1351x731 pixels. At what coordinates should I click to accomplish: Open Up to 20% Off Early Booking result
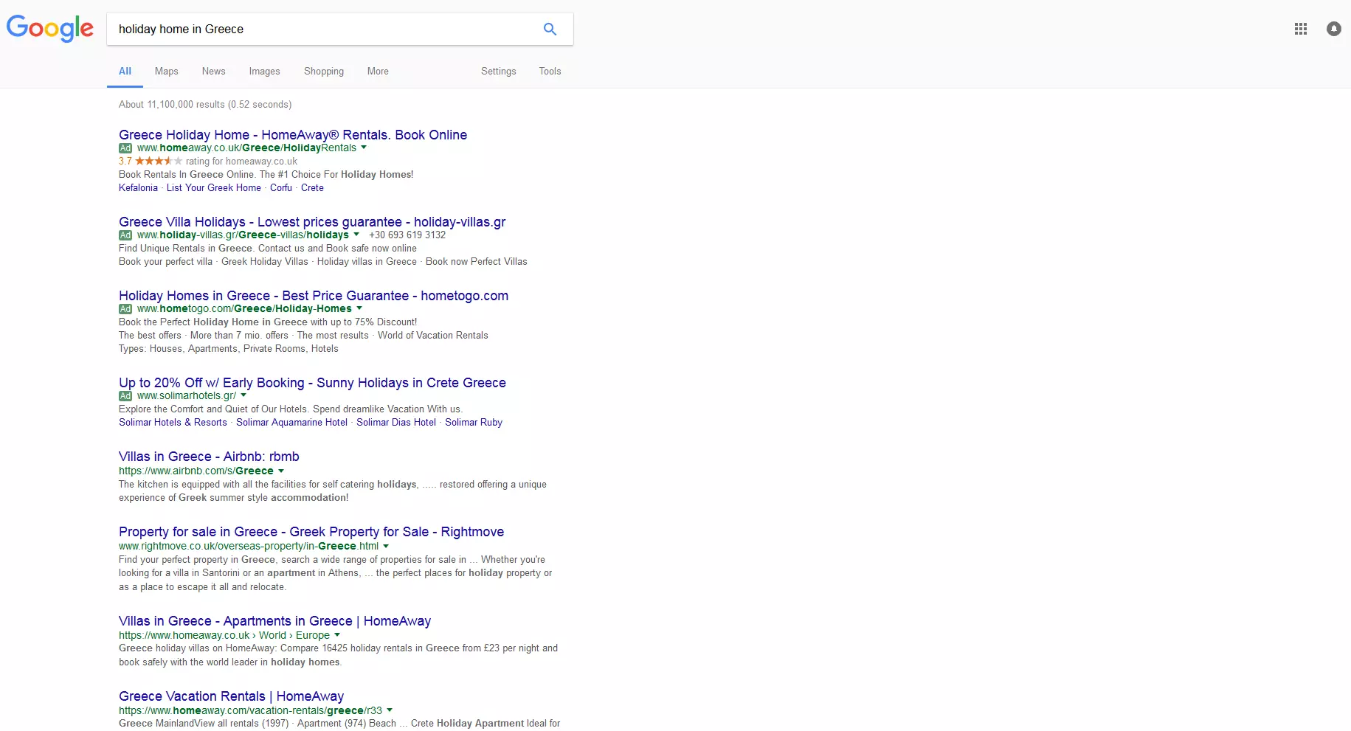pyautogui.click(x=312, y=383)
